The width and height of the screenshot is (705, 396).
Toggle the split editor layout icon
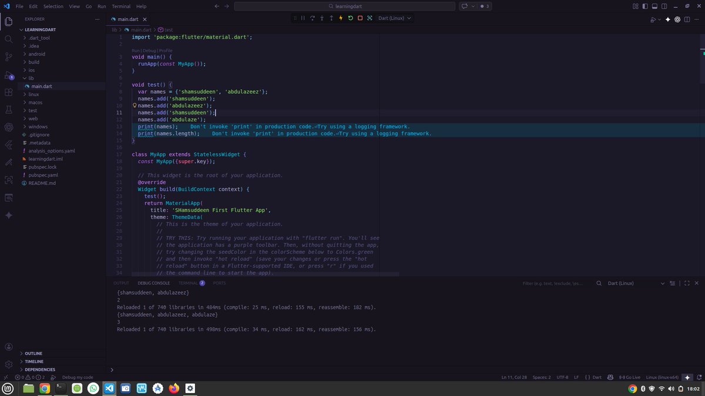[686, 19]
